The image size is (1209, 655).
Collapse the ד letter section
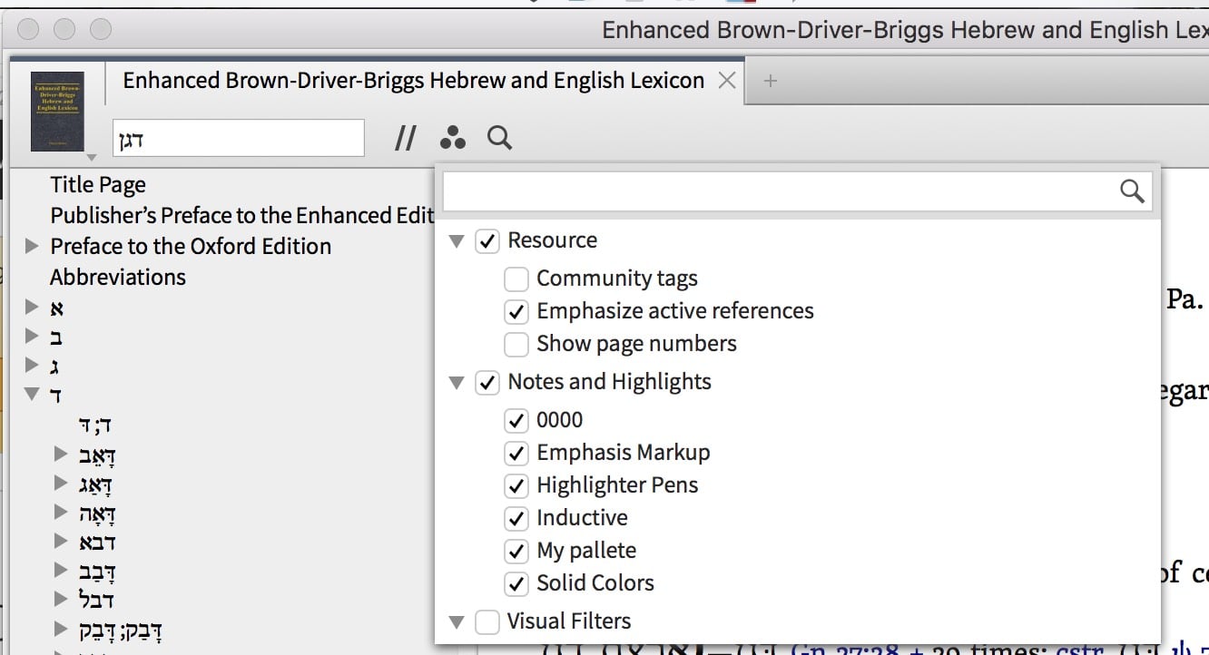(32, 395)
